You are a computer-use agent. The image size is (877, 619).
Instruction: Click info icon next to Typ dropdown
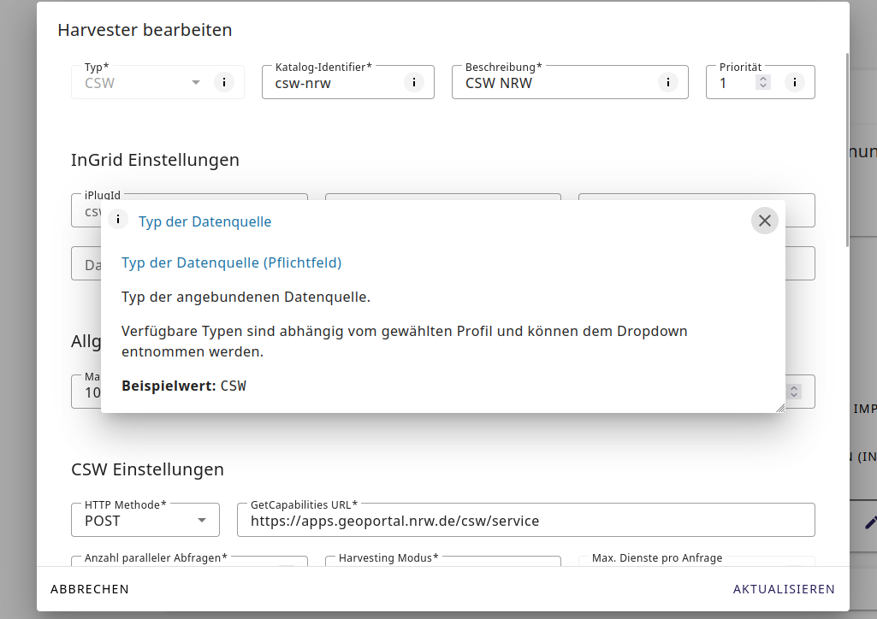click(223, 83)
